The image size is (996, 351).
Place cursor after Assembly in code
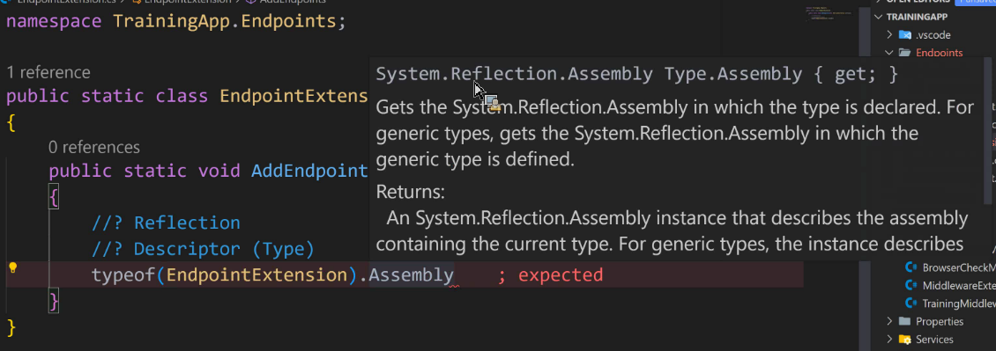454,275
